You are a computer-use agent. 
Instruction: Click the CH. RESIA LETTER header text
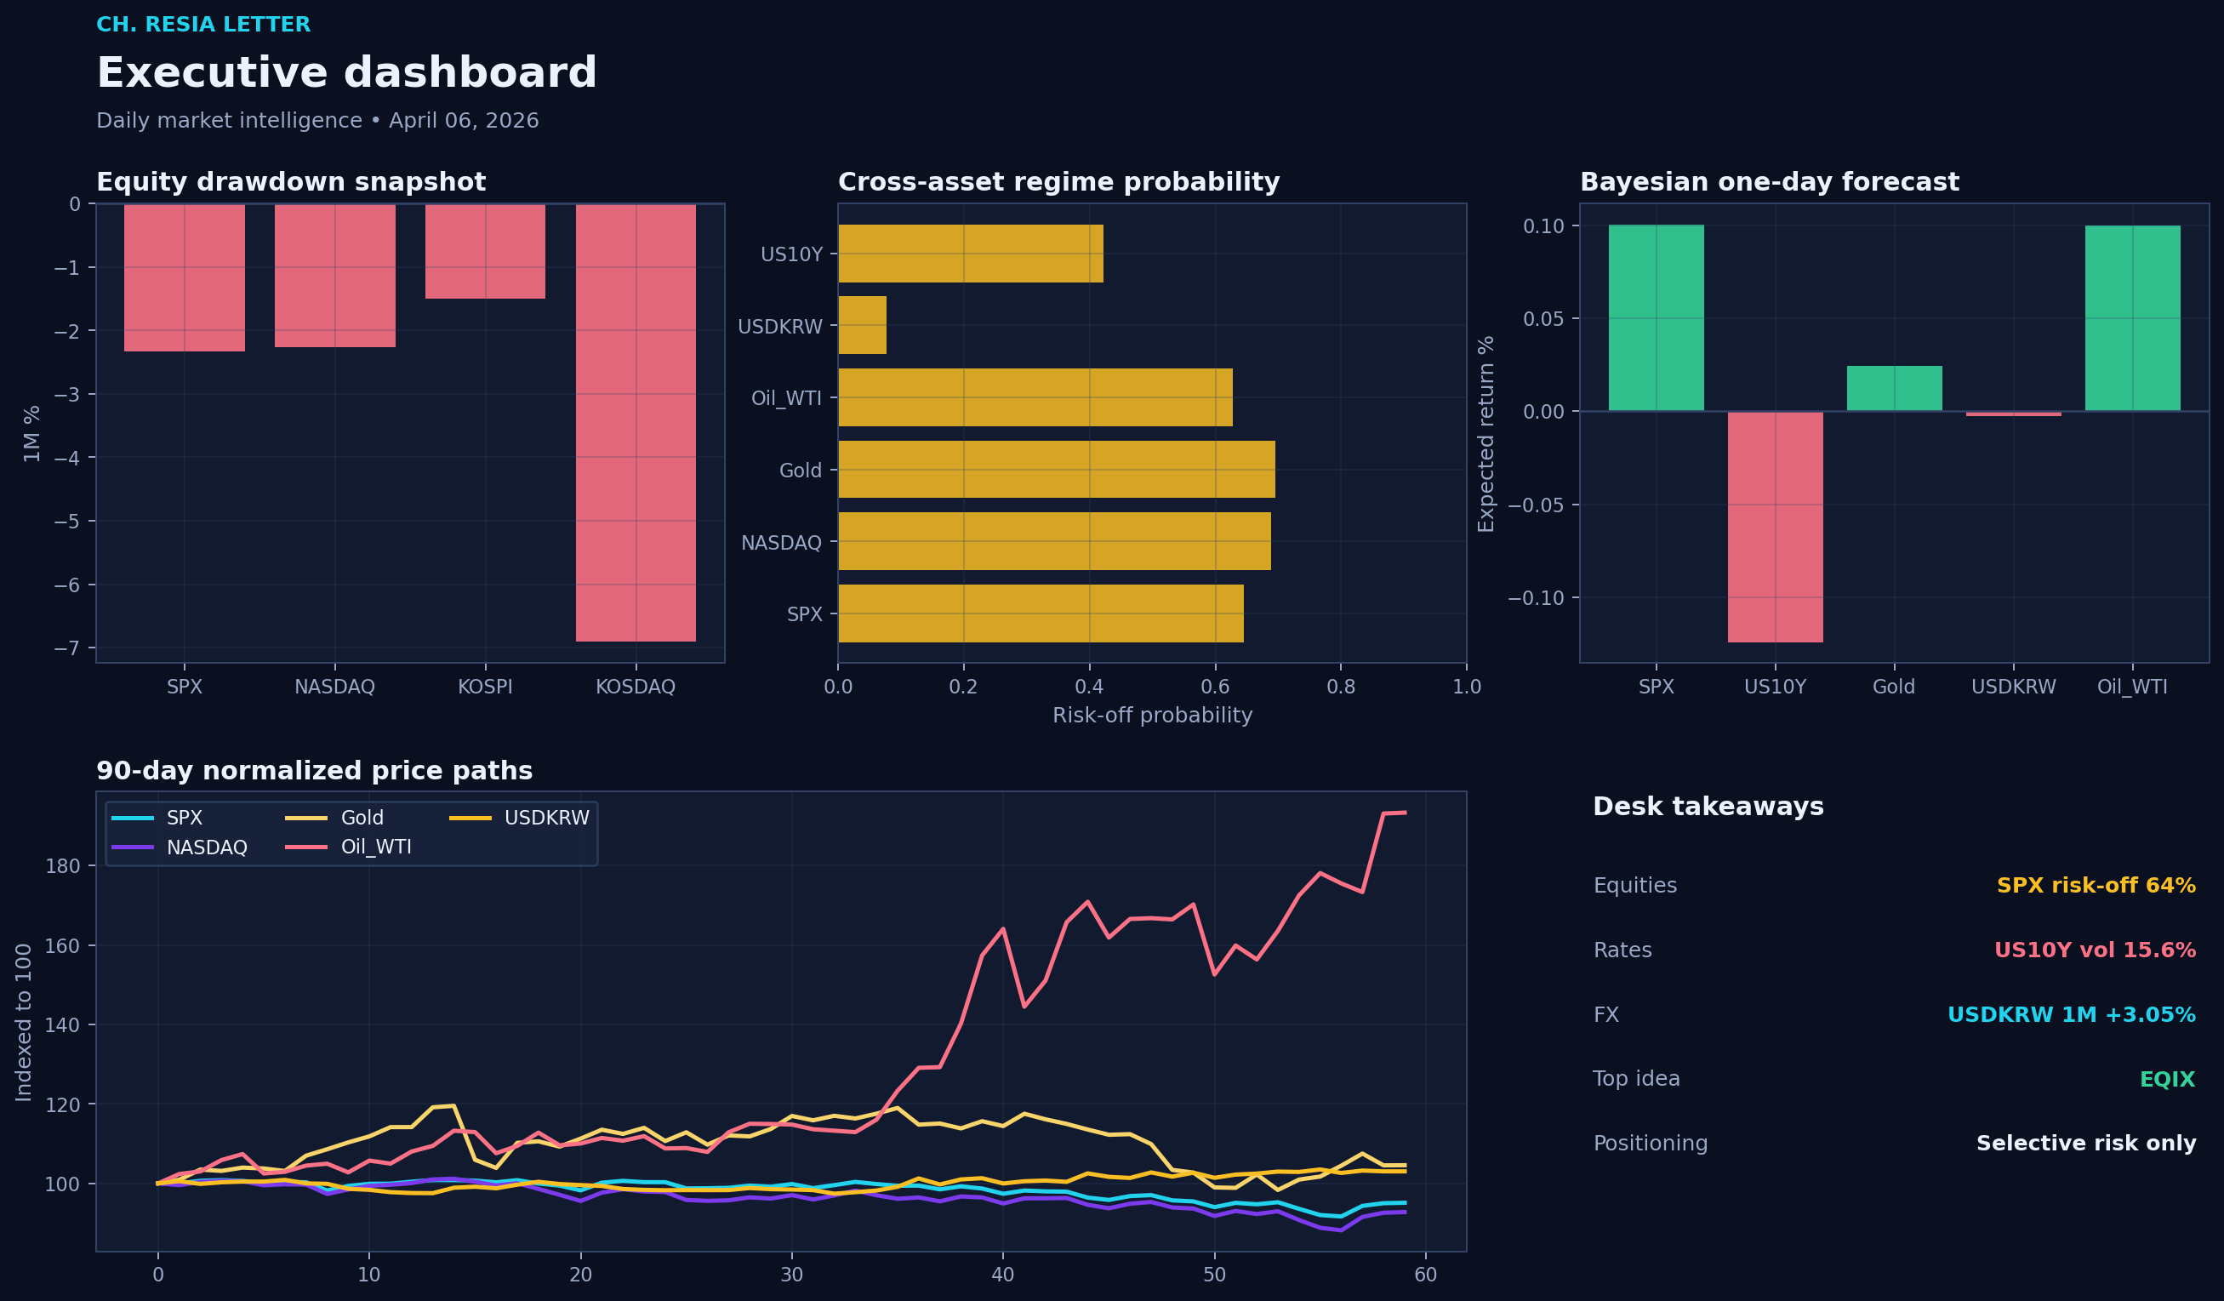pyautogui.click(x=203, y=25)
